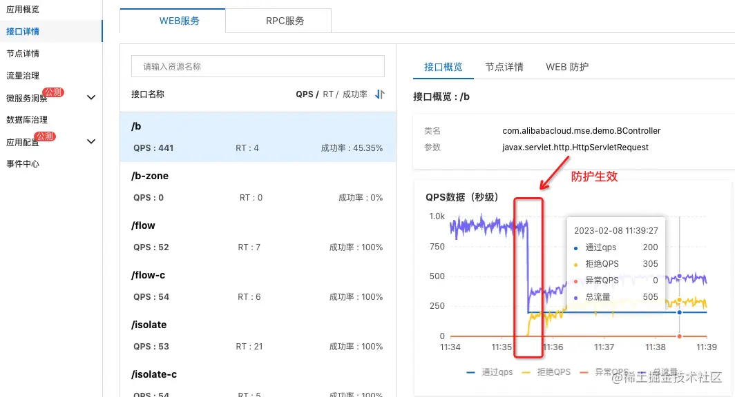Click the 成功率 : 45.35% value
This screenshot has height=397, width=735.
coord(352,147)
